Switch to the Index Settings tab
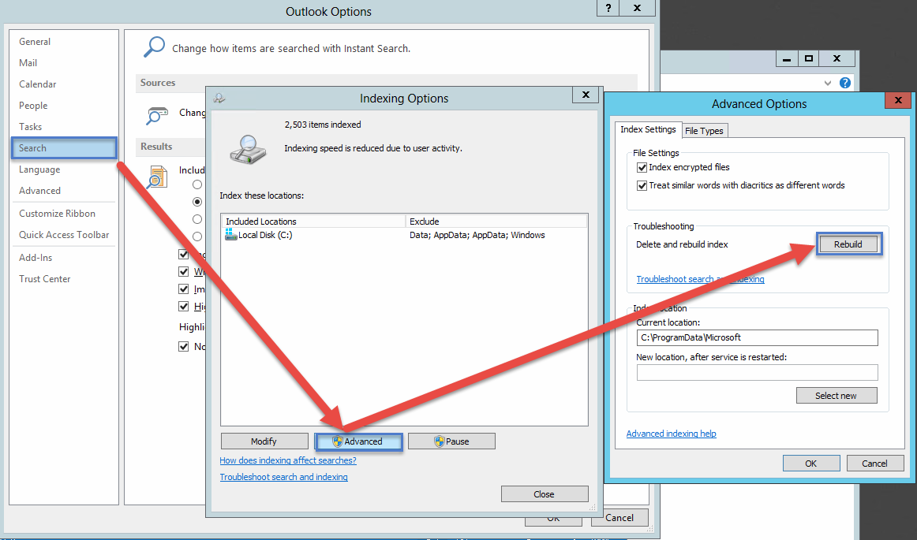This screenshot has width=917, height=540. click(x=648, y=129)
